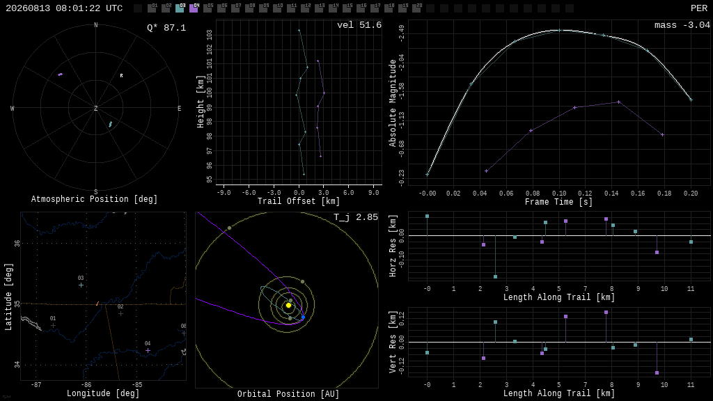Viewport: 713px width, 401px height.
Task: Click the T_j 2.85 value
Action: coord(356,217)
